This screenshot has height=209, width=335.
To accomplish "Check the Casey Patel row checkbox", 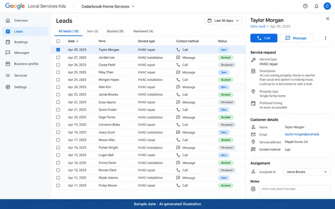I will [58, 65].
